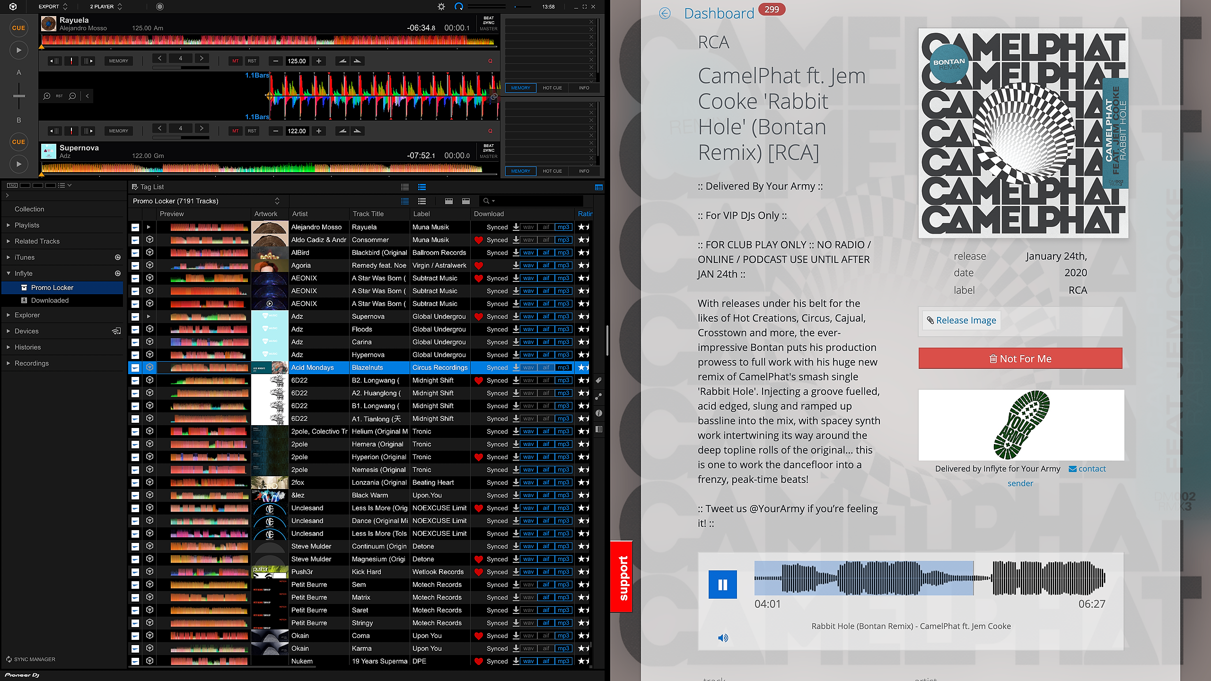This screenshot has height=681, width=1211.
Task: Open the 2 PLAYER layout dropdown
Action: [106, 7]
